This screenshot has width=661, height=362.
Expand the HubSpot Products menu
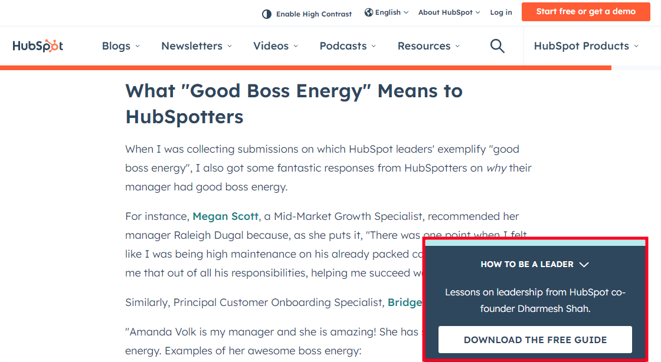[x=586, y=46]
